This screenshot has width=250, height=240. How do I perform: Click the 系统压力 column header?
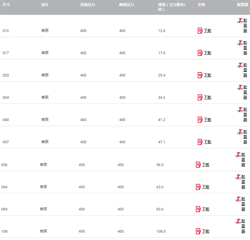point(87,5)
